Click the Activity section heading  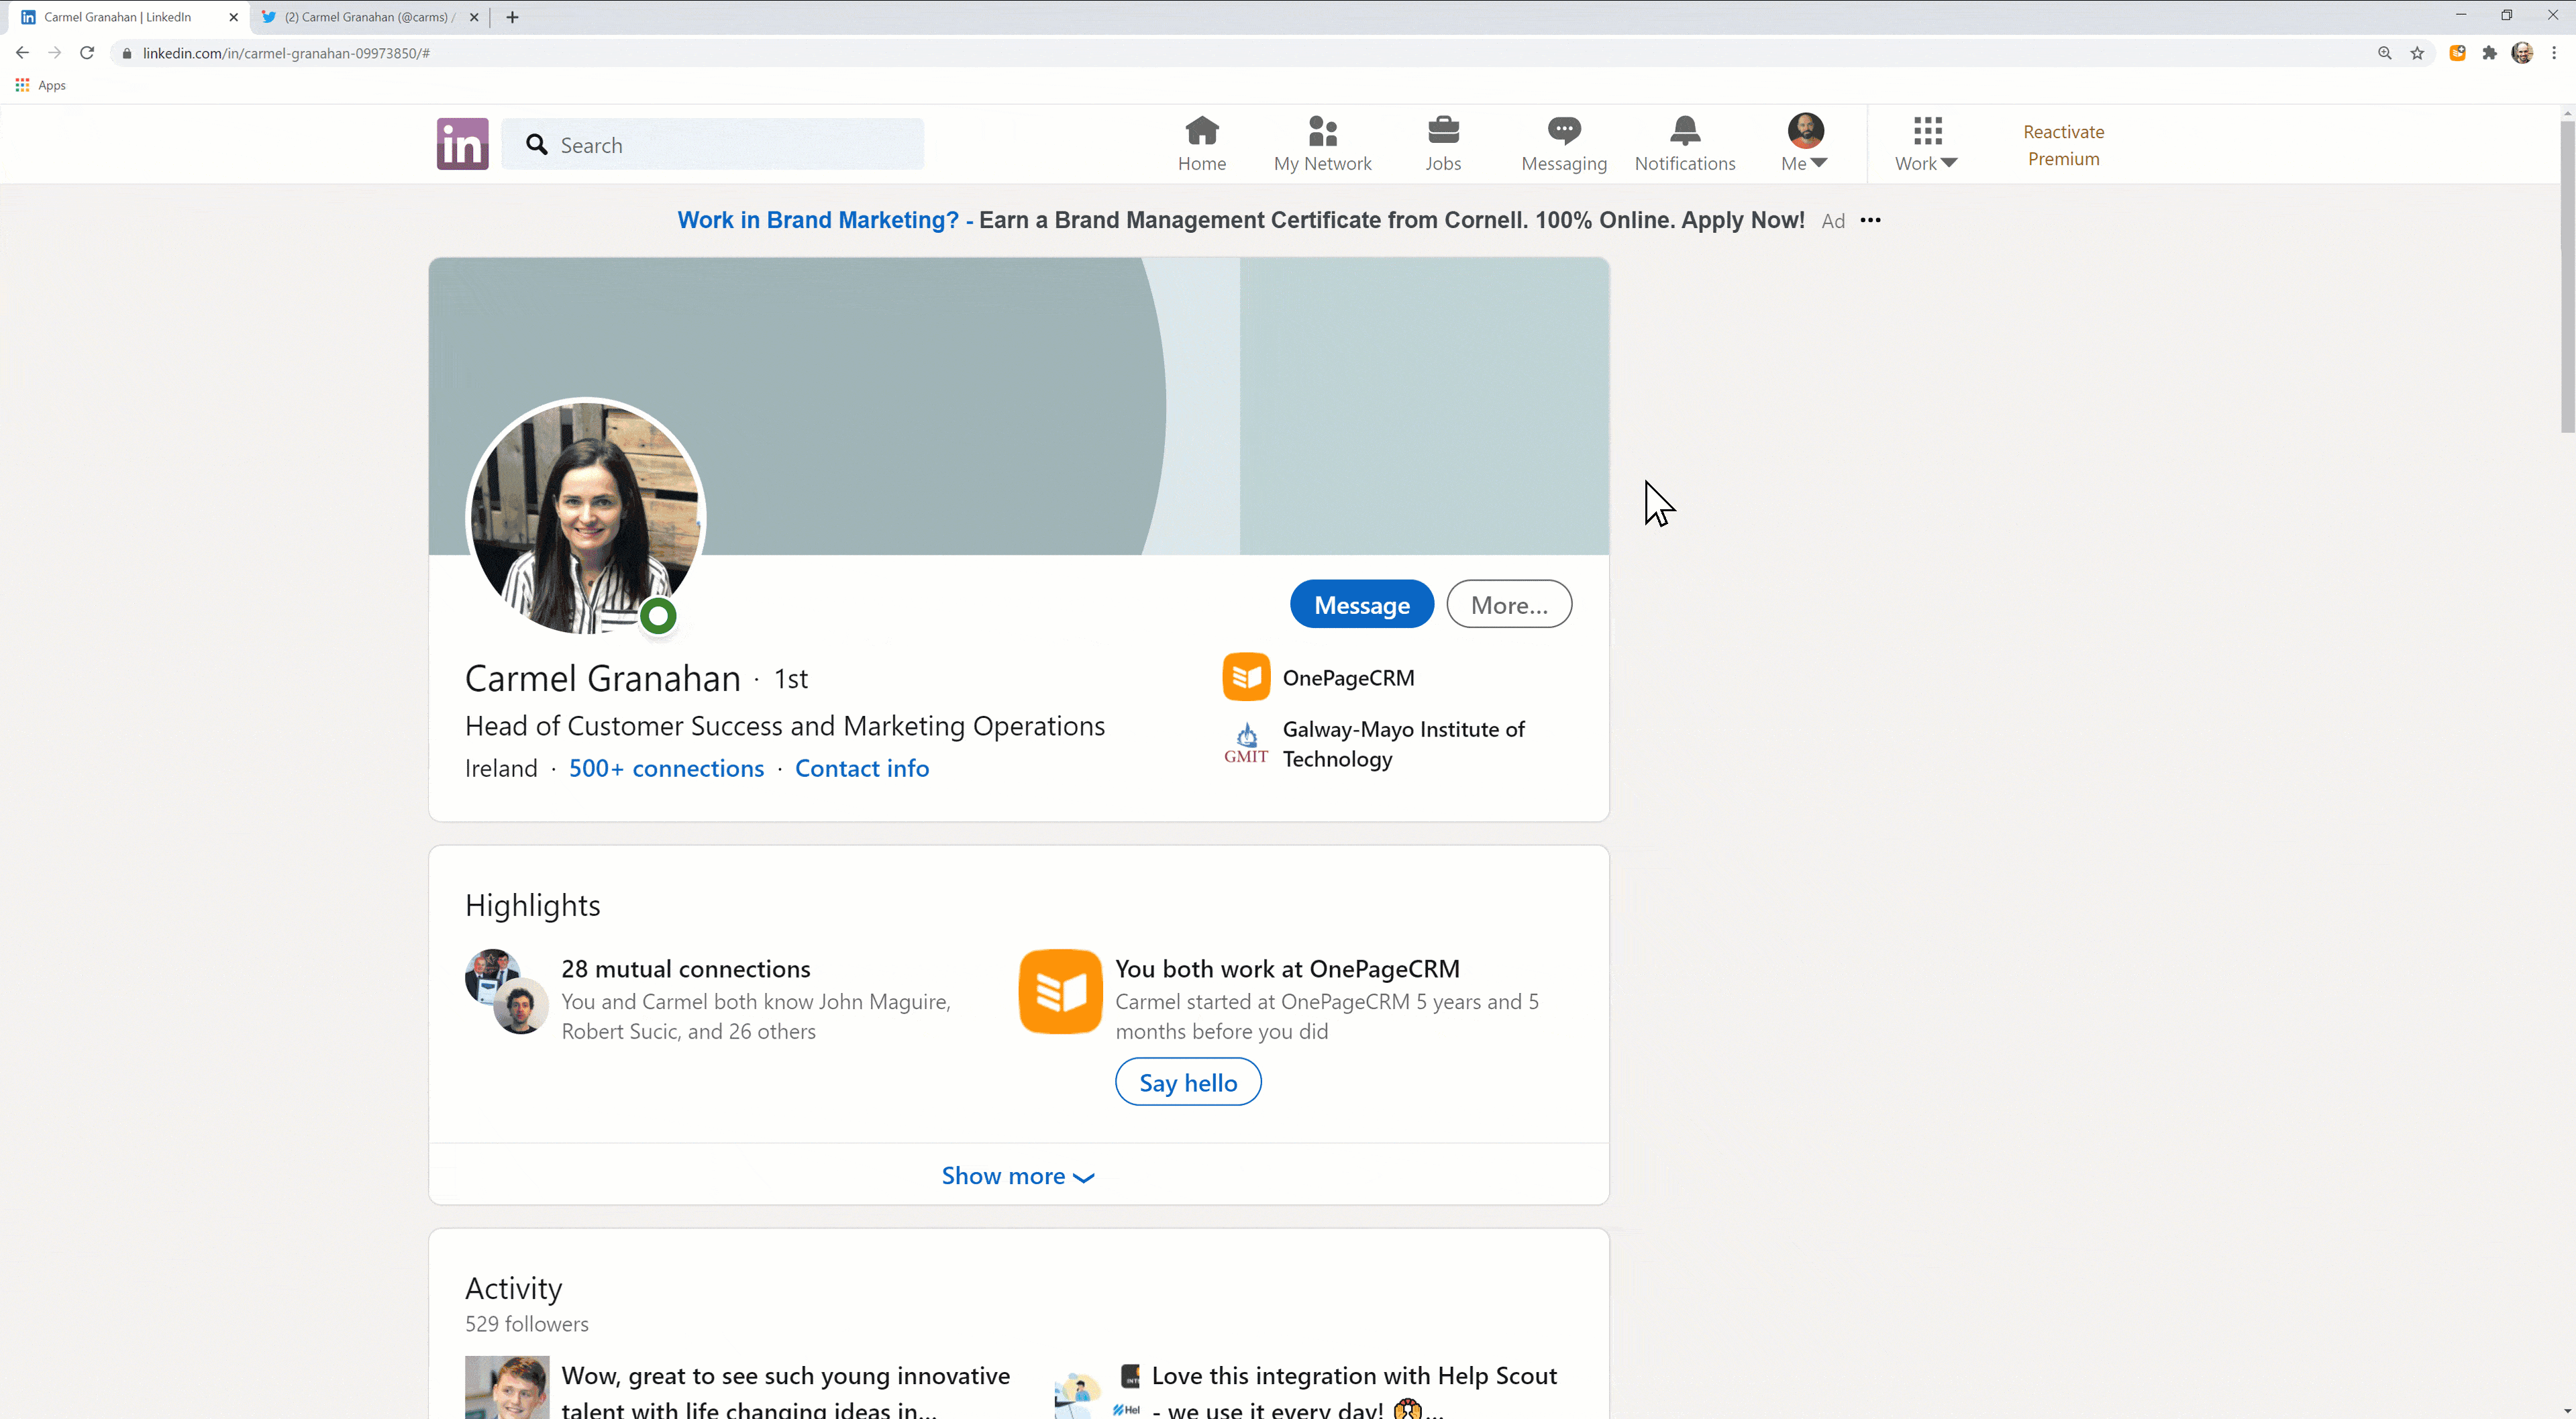tap(514, 1288)
